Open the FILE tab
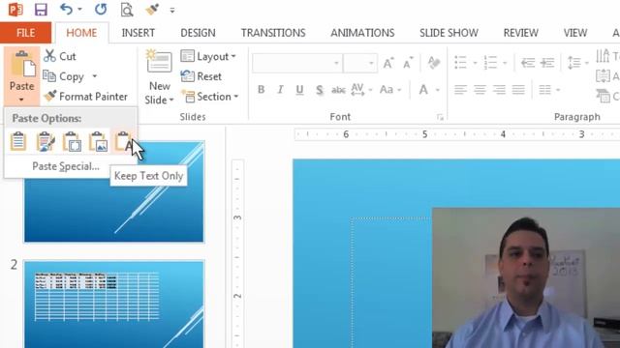 (x=26, y=33)
